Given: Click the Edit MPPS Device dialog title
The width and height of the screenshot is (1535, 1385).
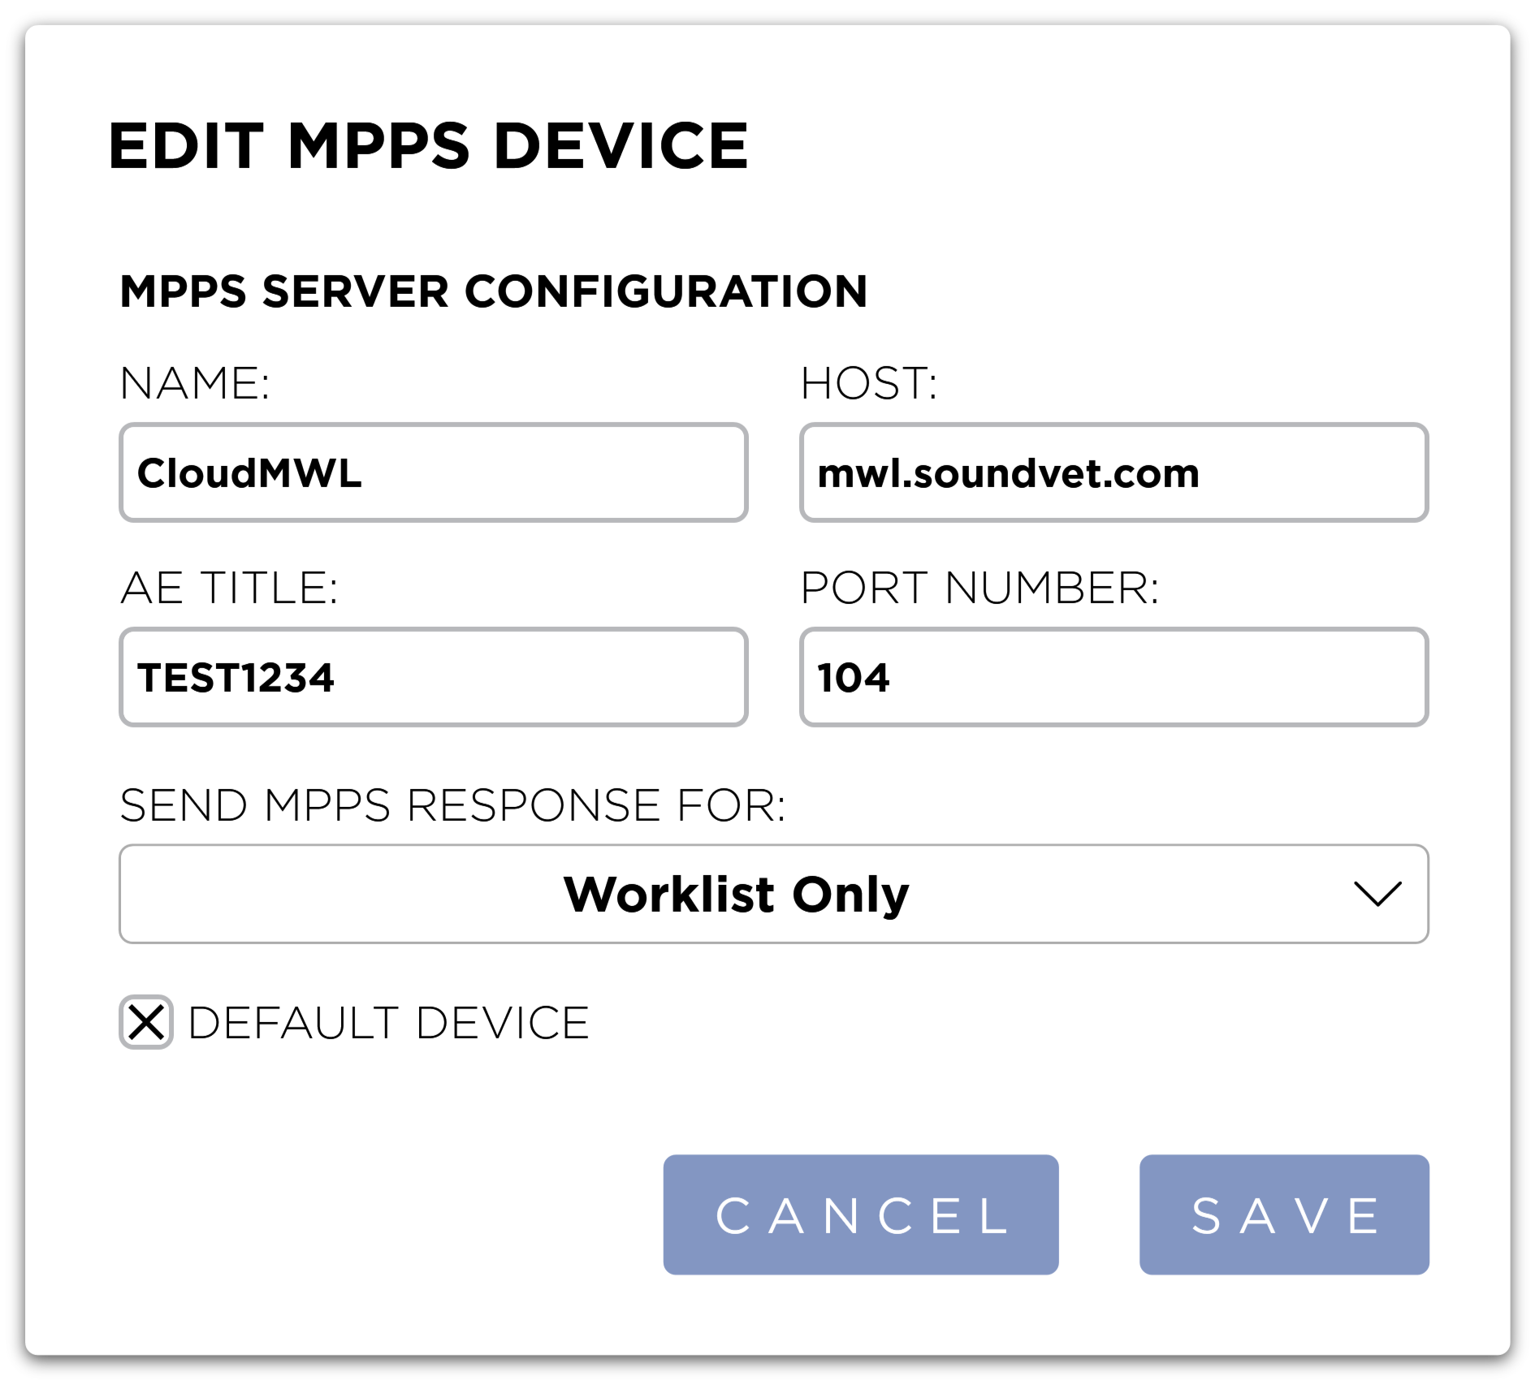Looking at the screenshot, I should tap(428, 146).
